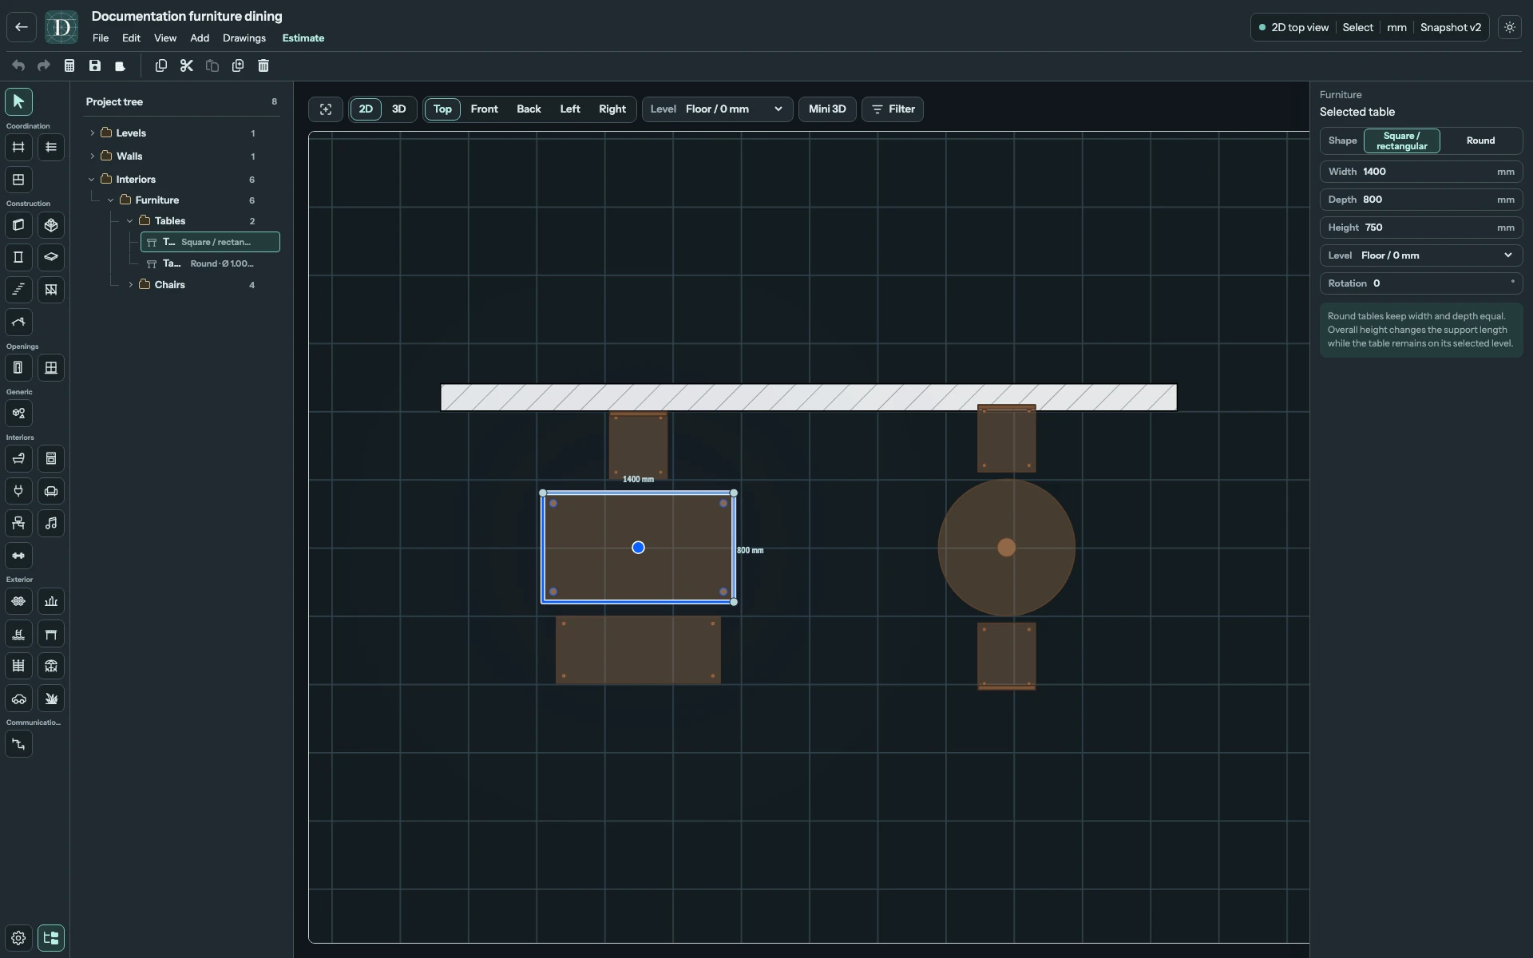This screenshot has width=1533, height=958.
Task: Switch to 3D view mode
Action: (398, 109)
